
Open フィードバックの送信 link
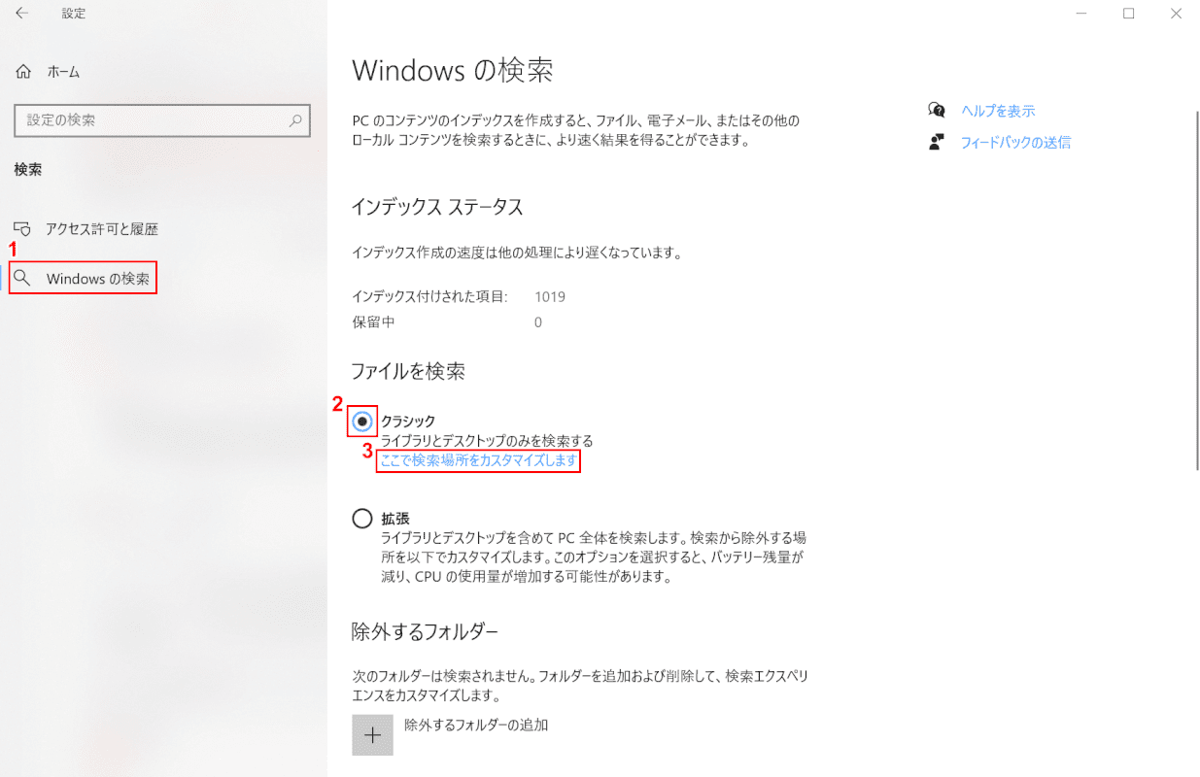tap(1015, 142)
